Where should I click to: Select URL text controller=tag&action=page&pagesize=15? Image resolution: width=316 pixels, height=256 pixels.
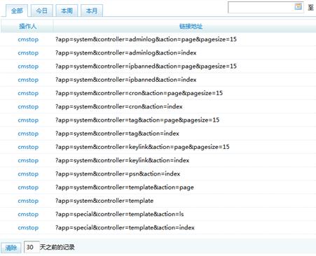(137, 120)
